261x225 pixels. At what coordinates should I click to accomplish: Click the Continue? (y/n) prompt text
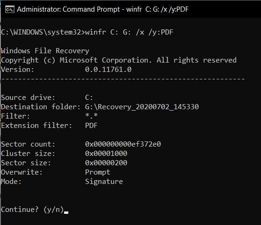tap(32, 210)
